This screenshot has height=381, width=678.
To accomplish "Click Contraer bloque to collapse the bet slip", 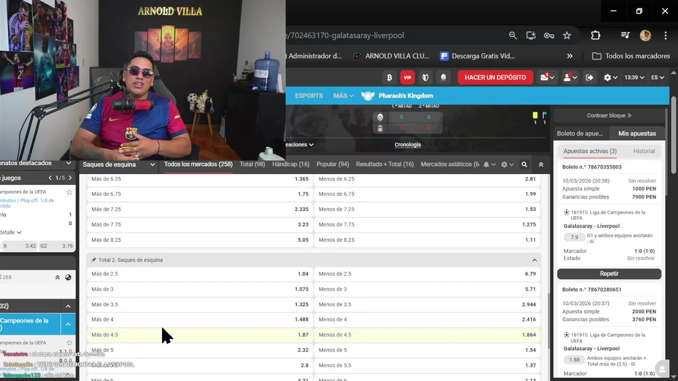I will pos(609,115).
